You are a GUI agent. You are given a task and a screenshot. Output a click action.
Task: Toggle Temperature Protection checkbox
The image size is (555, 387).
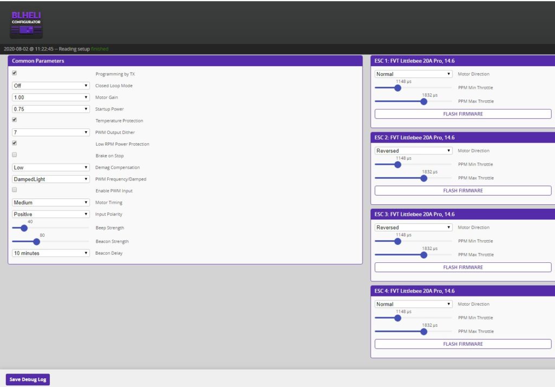point(15,120)
